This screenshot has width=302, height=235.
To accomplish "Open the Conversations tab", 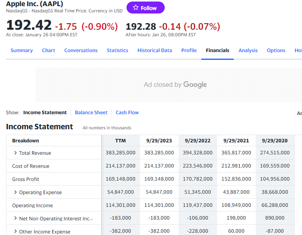I will click(81, 50).
